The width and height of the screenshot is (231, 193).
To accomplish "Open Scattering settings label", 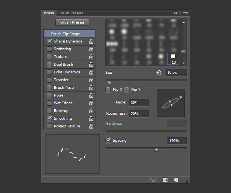I will pyautogui.click(x=62, y=49).
